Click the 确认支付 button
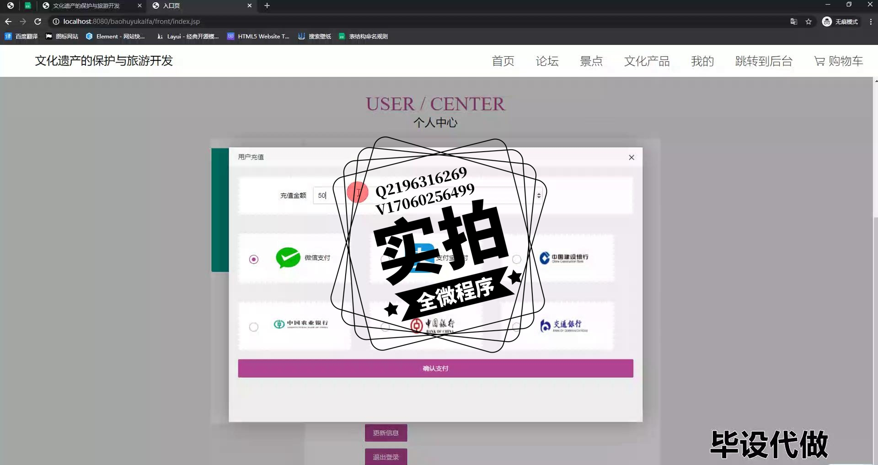This screenshot has height=465, width=878. [x=435, y=368]
